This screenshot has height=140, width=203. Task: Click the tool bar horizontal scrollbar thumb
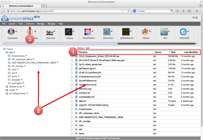[61, 44]
